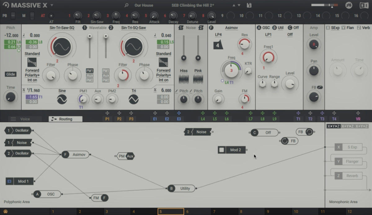Click the Utility node in routing view
Image resolution: width=372 pixels, height=215 pixels.
click(x=182, y=188)
